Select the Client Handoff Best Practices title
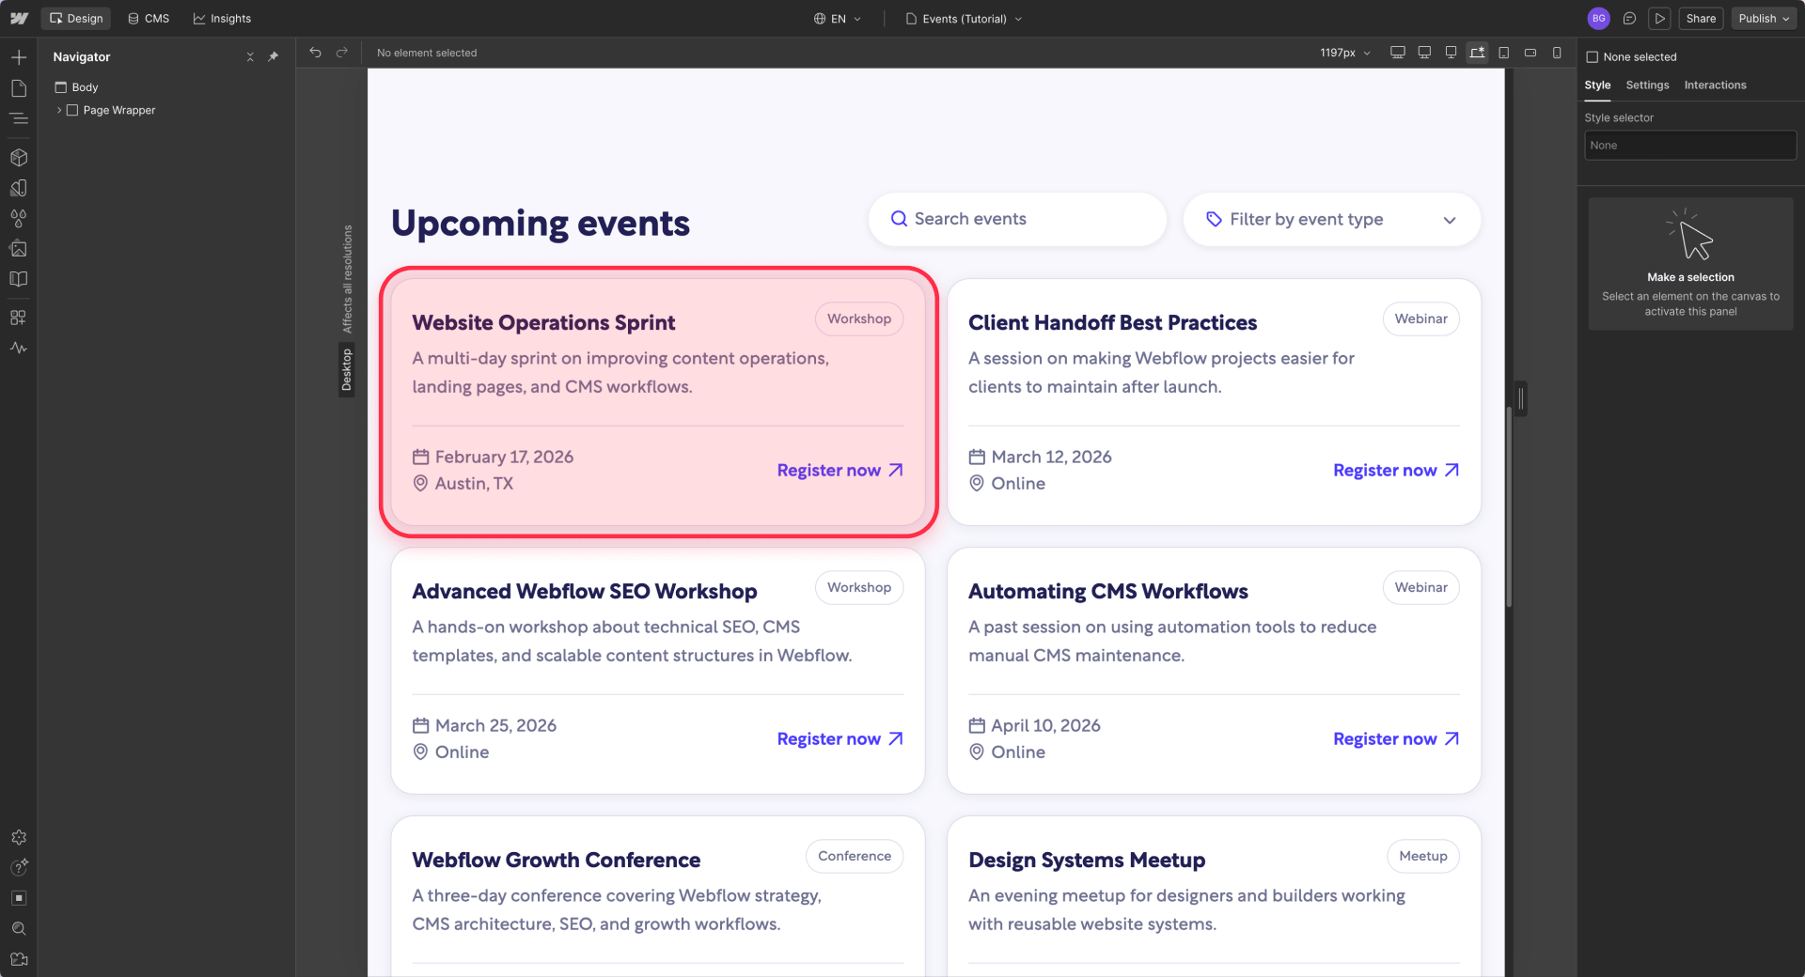This screenshot has width=1805, height=977. click(1112, 323)
